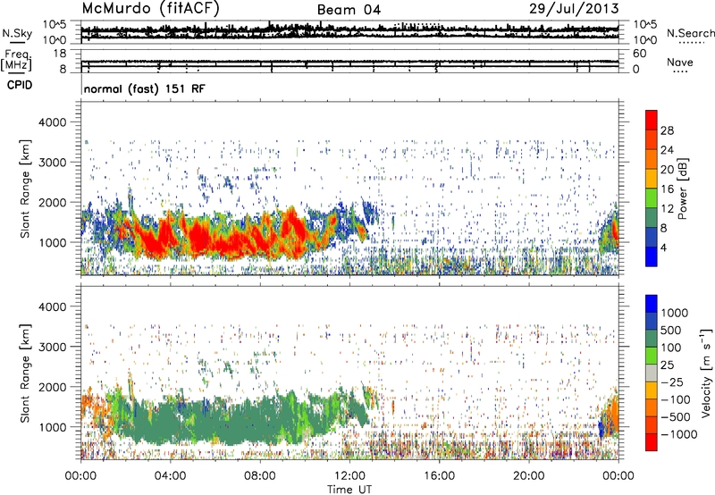The width and height of the screenshot is (715, 495).
Task: Click the 4000 tick on power panel
Action: pos(53,122)
